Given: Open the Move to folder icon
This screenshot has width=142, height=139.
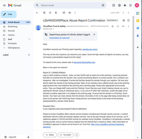Looking at the screenshot, I should pos(70,13).
